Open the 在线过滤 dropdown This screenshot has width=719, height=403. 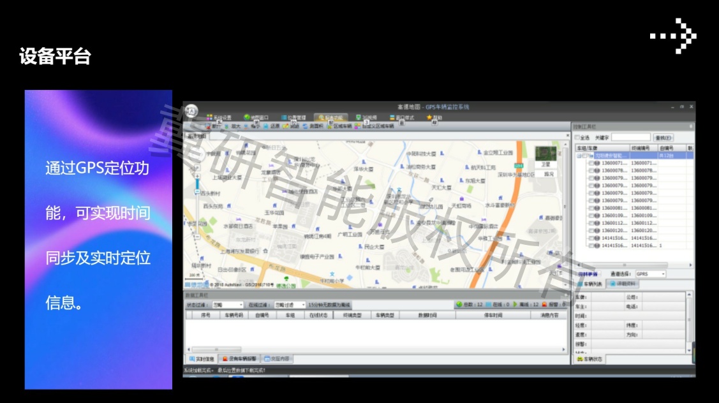(290, 305)
